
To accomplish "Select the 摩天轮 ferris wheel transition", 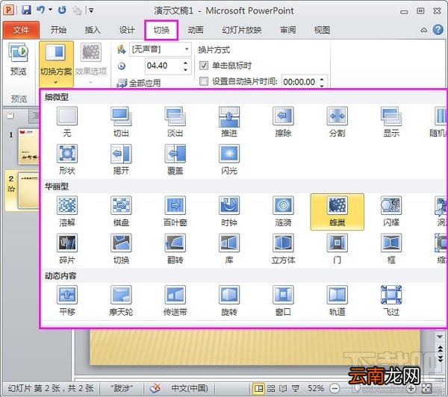I will click(x=121, y=301).
